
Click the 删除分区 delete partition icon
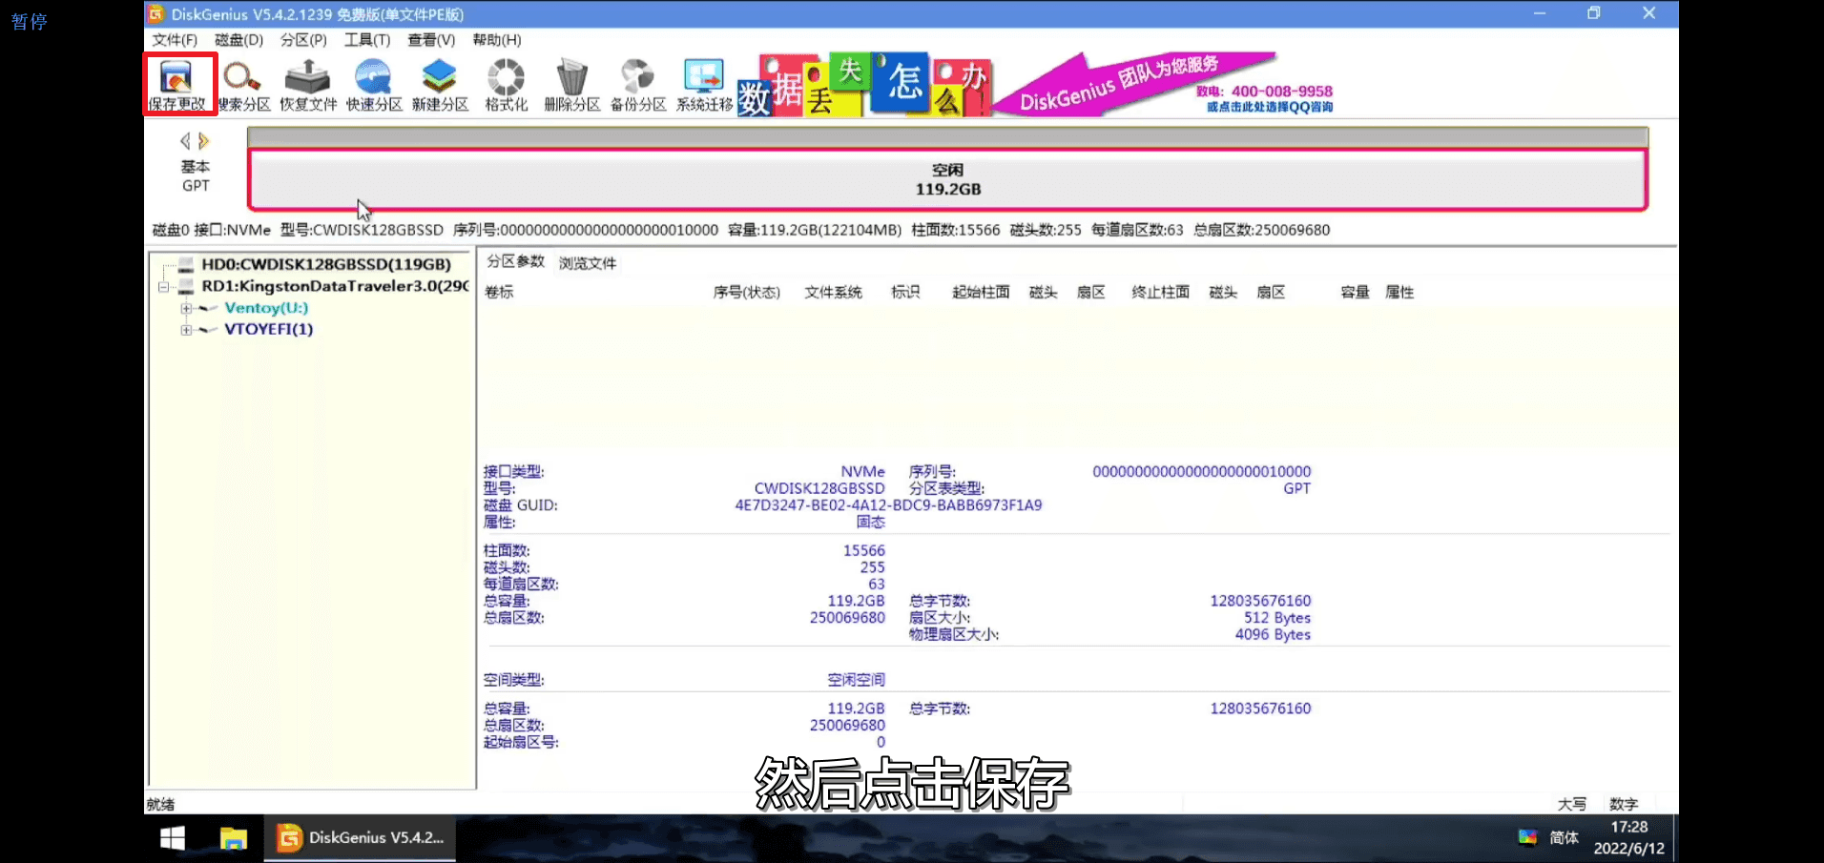click(x=571, y=84)
